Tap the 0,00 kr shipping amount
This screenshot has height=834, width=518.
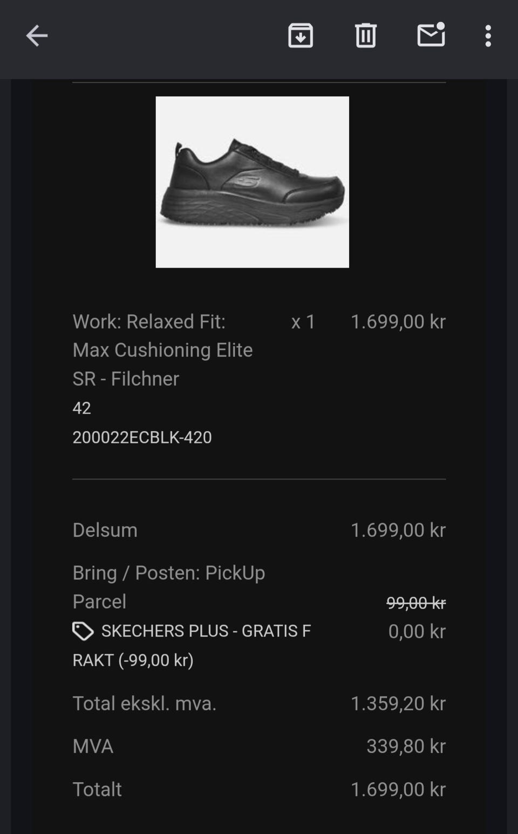[x=417, y=631]
